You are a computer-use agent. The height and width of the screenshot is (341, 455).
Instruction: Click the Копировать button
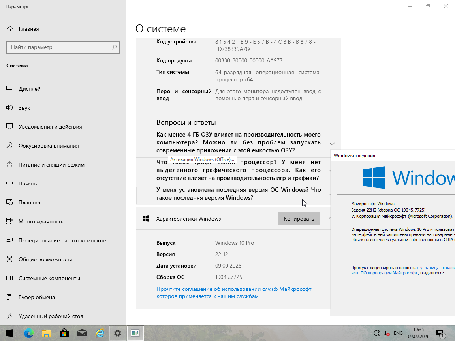tap(299, 219)
